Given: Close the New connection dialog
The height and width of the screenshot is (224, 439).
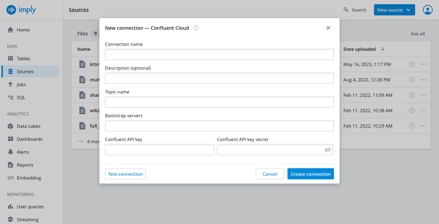Looking at the screenshot, I should [328, 28].
